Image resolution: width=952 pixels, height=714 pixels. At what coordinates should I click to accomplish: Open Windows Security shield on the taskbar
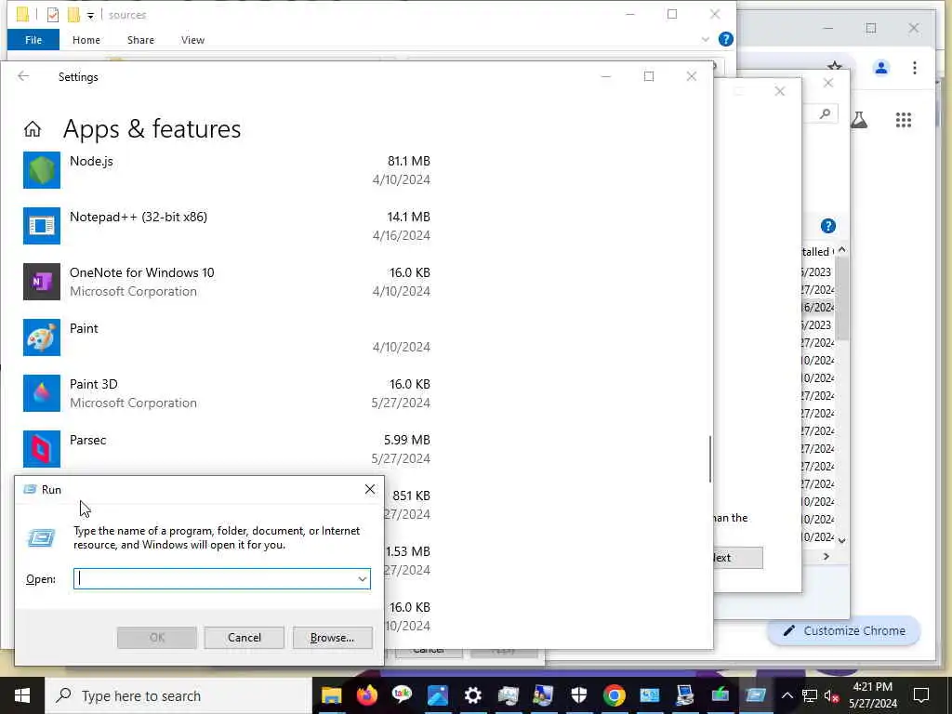pos(578,695)
